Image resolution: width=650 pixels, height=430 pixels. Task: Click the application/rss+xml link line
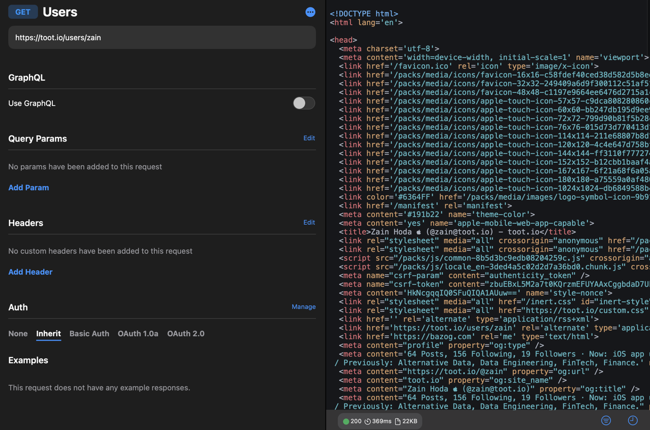(469, 319)
